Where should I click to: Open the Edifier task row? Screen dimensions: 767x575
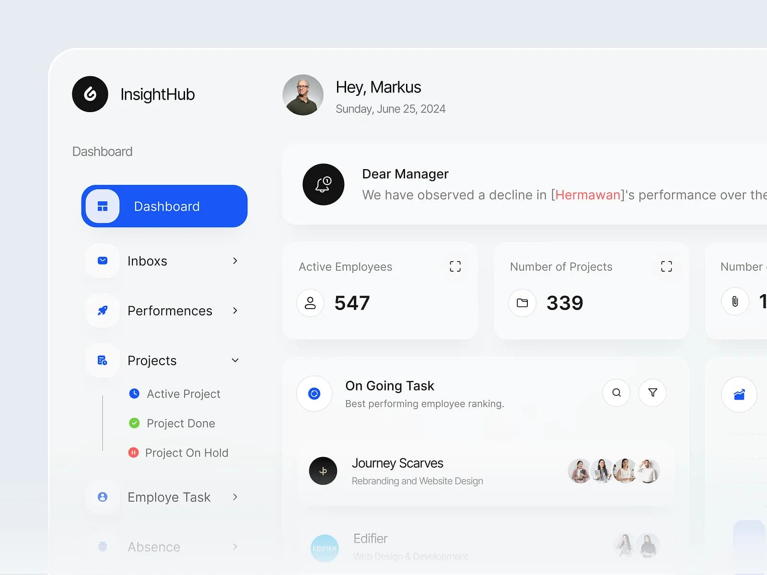pos(485,547)
